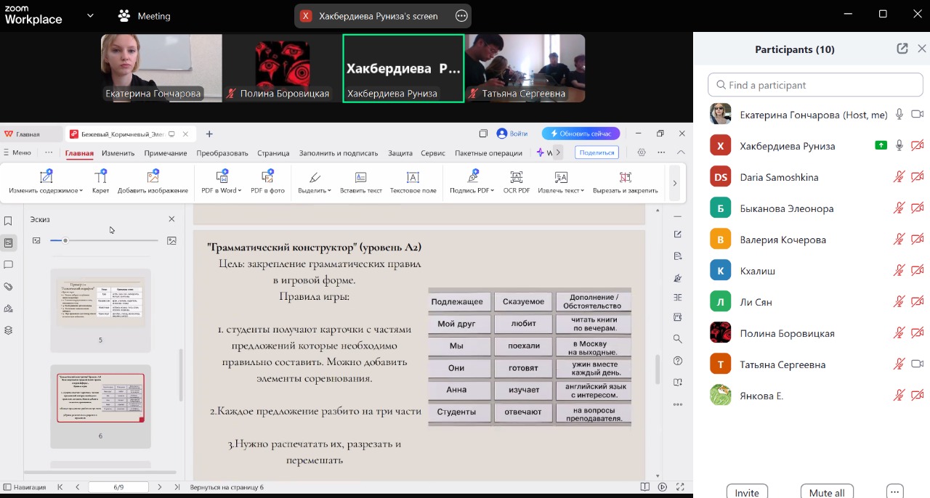Click Добавить изображение toolbar icon
Image resolution: width=930 pixels, height=498 pixels.
153,178
